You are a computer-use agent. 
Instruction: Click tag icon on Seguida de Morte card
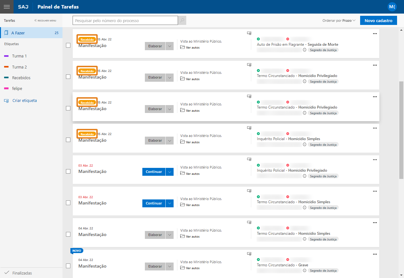pos(249,33)
